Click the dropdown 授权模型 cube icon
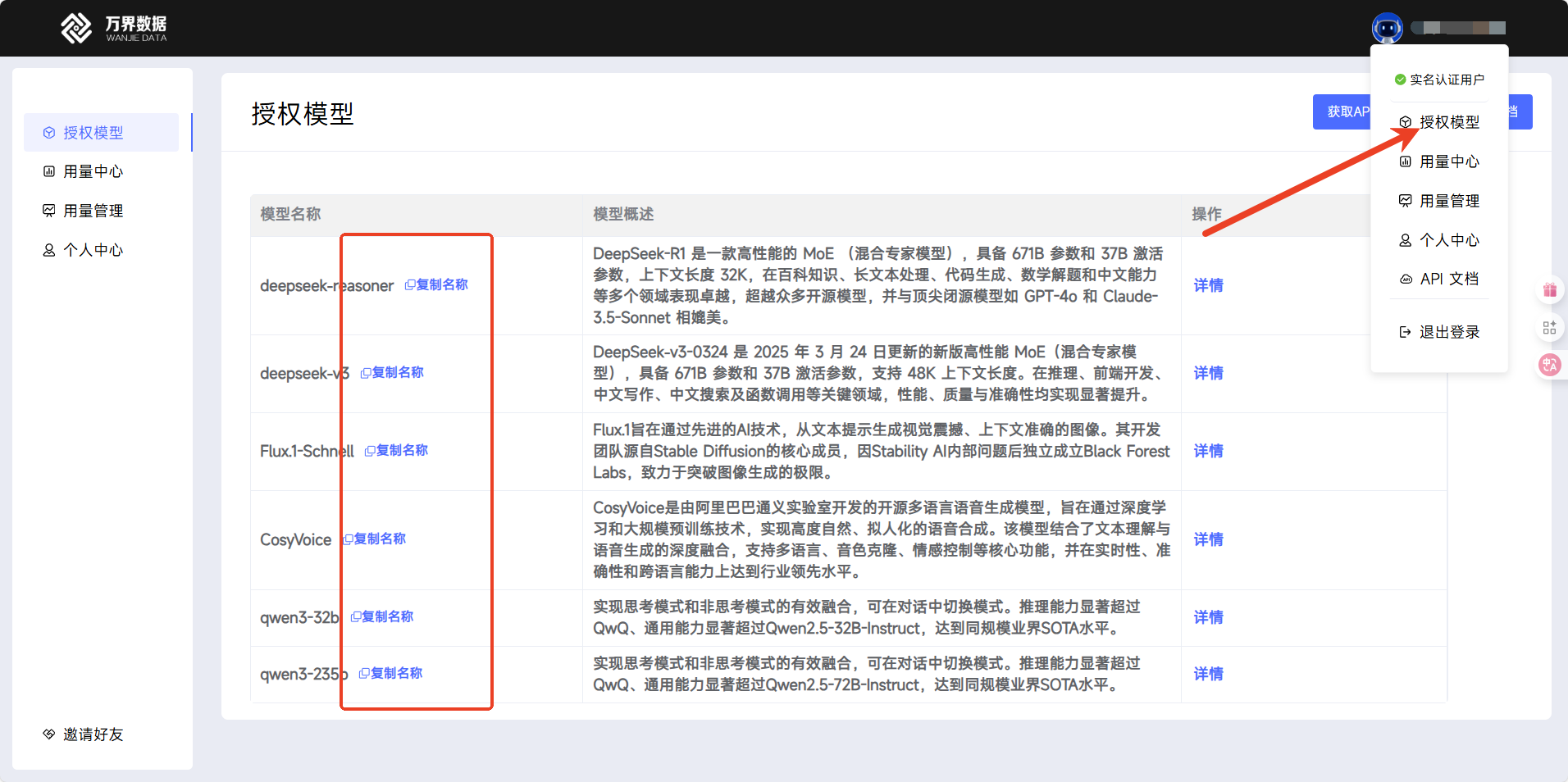 coord(1406,122)
